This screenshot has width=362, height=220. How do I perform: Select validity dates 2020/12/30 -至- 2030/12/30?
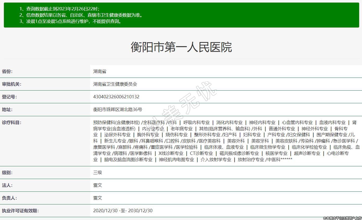tap(123, 211)
